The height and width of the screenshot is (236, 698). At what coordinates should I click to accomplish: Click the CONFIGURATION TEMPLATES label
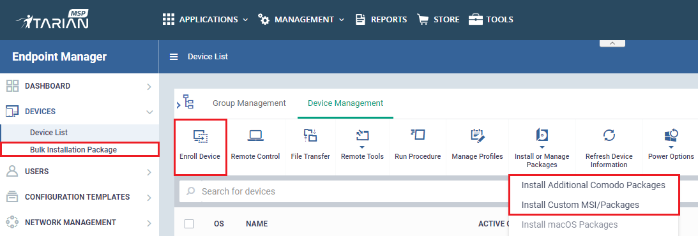coord(77,196)
